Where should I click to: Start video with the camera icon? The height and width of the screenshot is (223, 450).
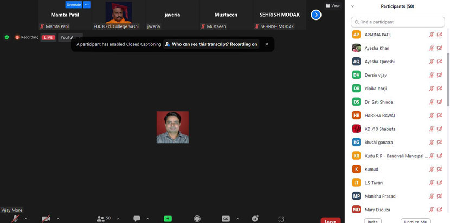47,218
